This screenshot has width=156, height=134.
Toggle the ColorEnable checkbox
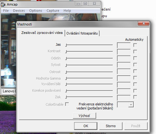tap(67, 104)
